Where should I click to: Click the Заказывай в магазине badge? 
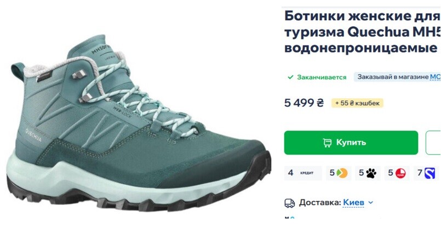(397, 77)
